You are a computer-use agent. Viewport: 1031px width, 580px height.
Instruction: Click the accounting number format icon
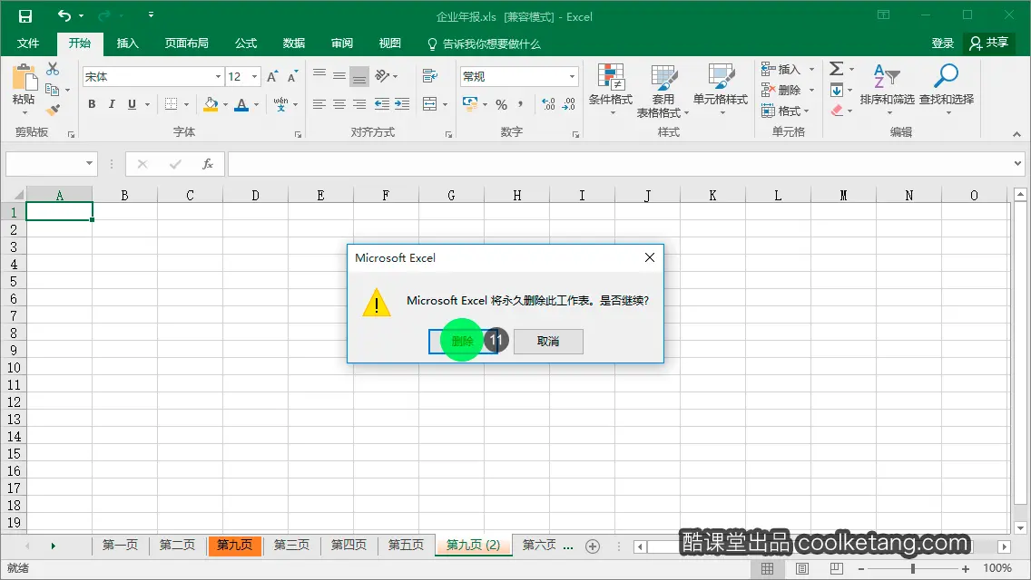point(470,103)
